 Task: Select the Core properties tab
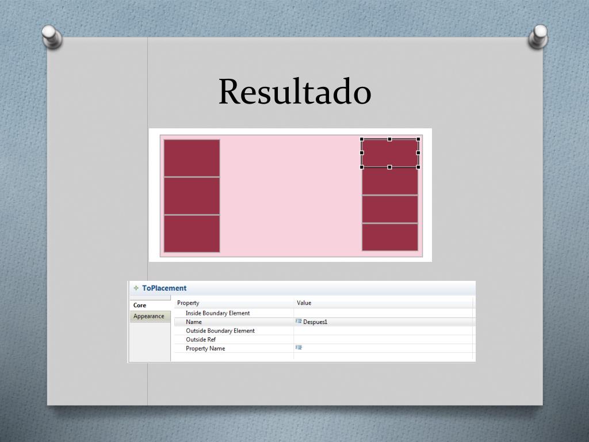coord(150,305)
